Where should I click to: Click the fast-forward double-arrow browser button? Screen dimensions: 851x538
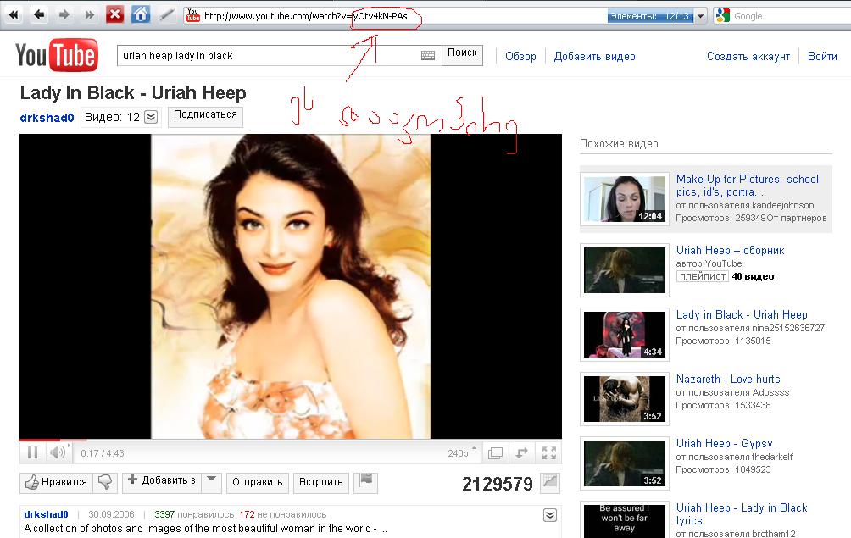89,15
